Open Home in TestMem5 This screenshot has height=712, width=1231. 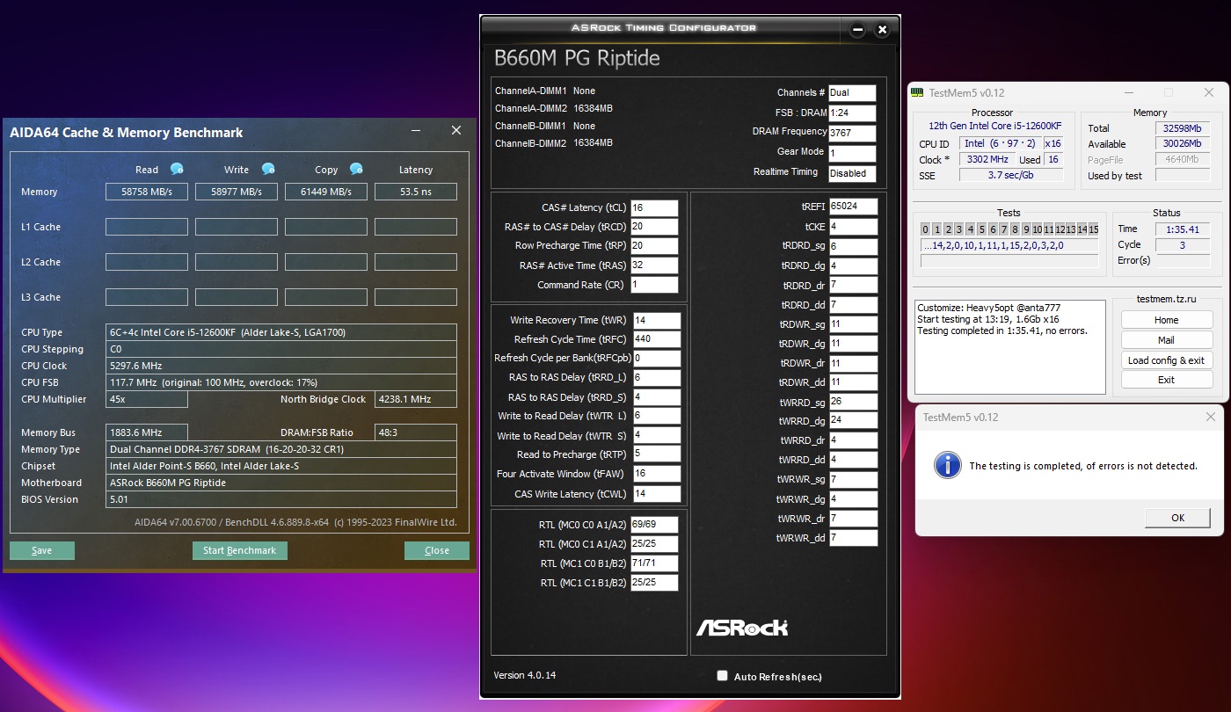1167,320
